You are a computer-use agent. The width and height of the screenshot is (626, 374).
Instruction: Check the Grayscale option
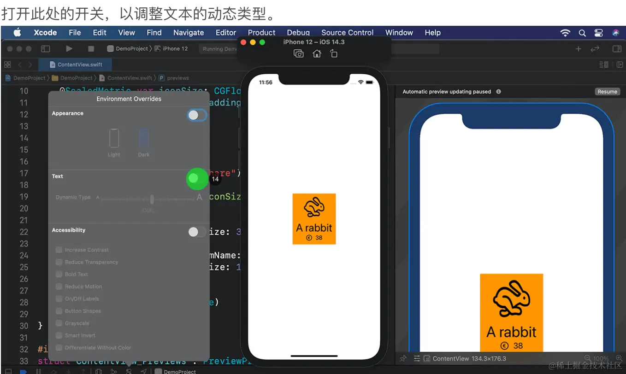[x=59, y=323]
